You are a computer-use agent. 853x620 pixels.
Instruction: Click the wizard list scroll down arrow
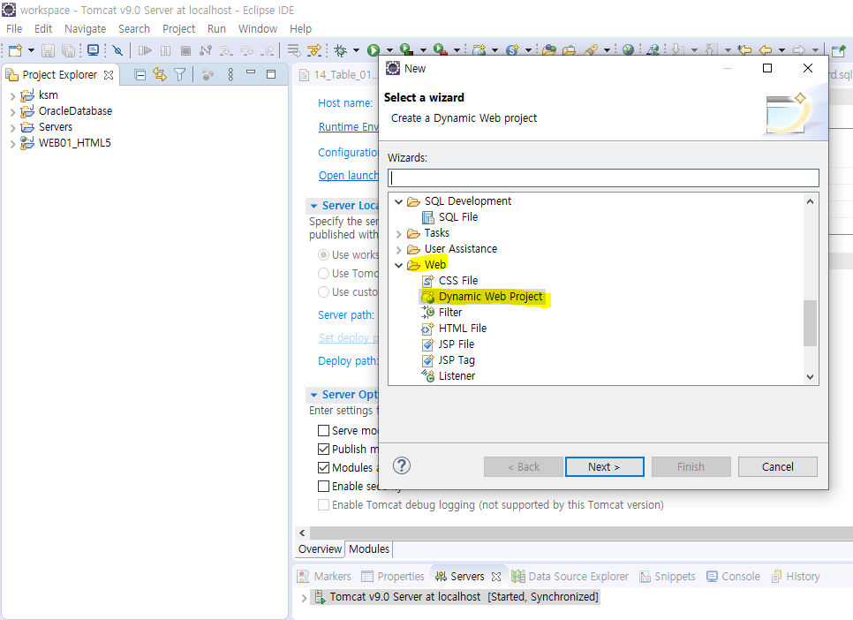click(x=810, y=377)
